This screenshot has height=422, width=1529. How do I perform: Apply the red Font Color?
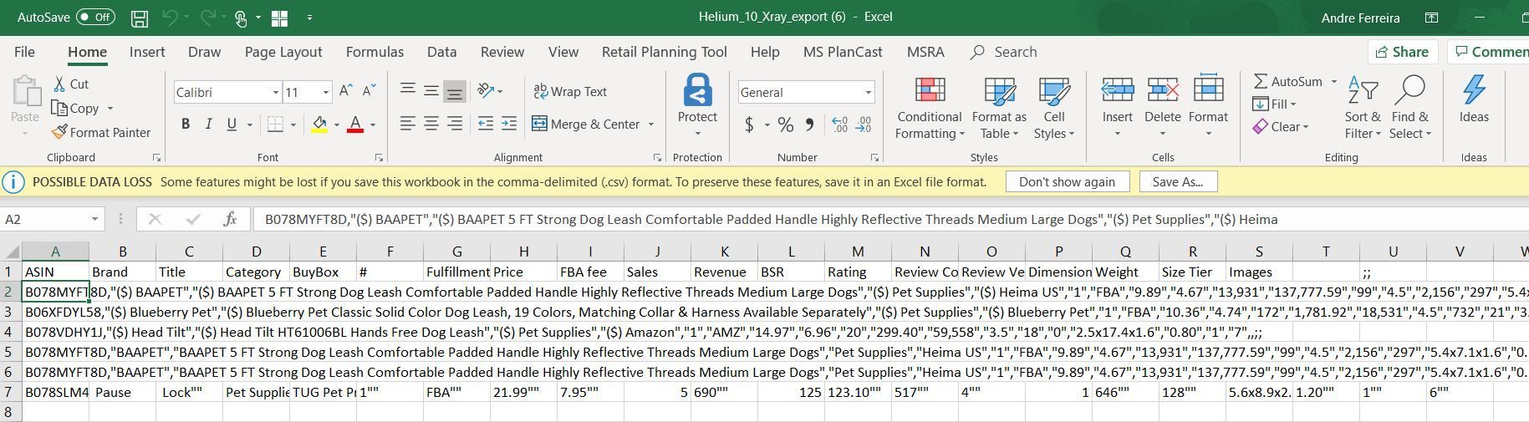355,125
